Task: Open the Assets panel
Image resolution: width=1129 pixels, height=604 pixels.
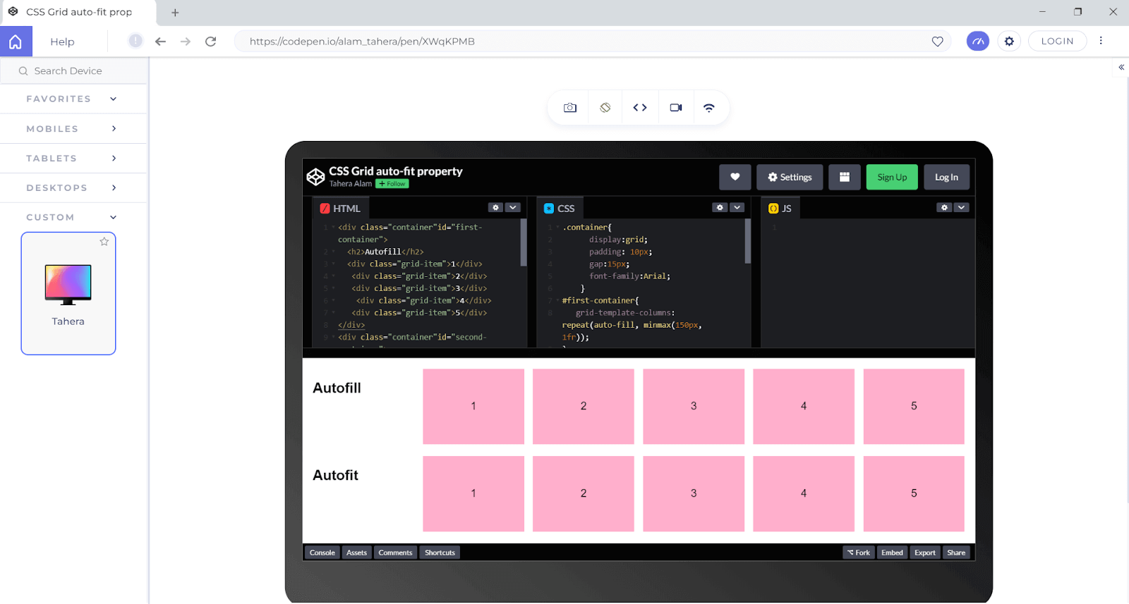Action: point(356,553)
